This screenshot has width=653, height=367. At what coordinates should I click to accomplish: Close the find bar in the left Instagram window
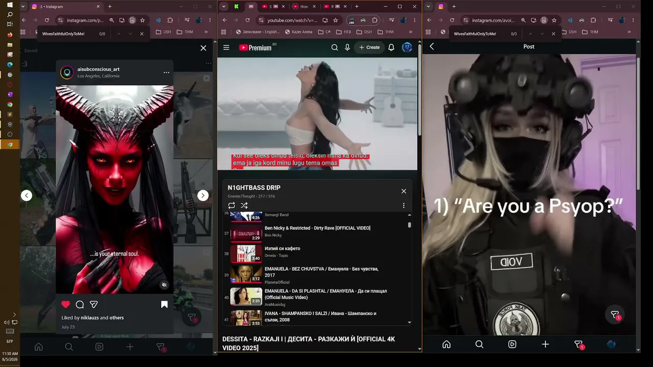tap(142, 34)
